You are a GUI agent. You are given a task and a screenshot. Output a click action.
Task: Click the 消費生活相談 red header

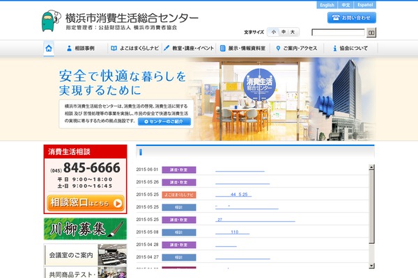85,152
